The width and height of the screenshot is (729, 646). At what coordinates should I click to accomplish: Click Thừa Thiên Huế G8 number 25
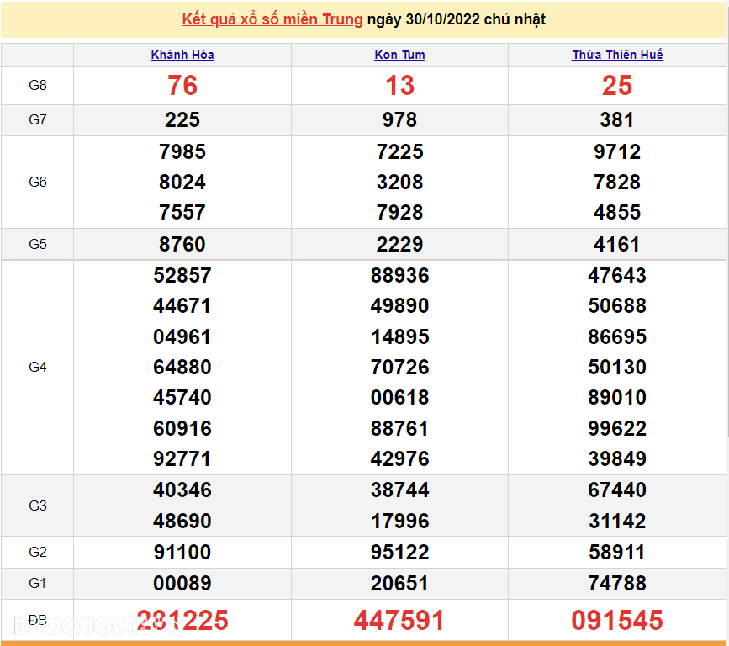[617, 86]
